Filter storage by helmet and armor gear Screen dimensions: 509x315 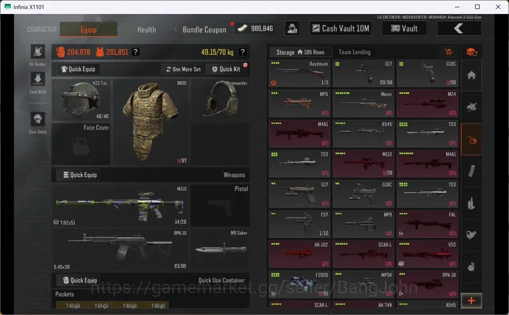(472, 107)
